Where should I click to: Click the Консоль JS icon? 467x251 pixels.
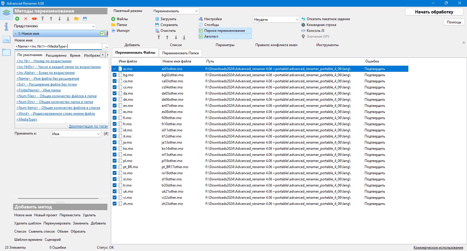[303, 31]
